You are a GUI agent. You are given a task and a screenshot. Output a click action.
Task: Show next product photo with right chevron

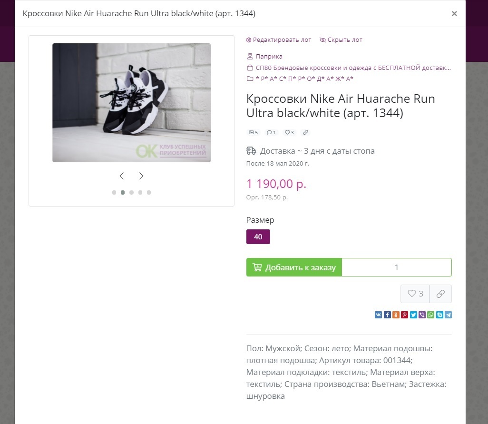point(141,176)
